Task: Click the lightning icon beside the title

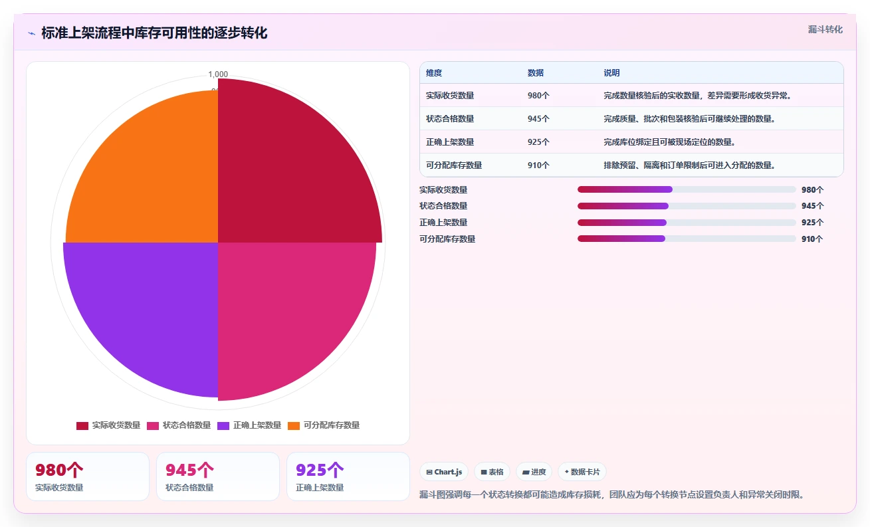Action: 32,33
